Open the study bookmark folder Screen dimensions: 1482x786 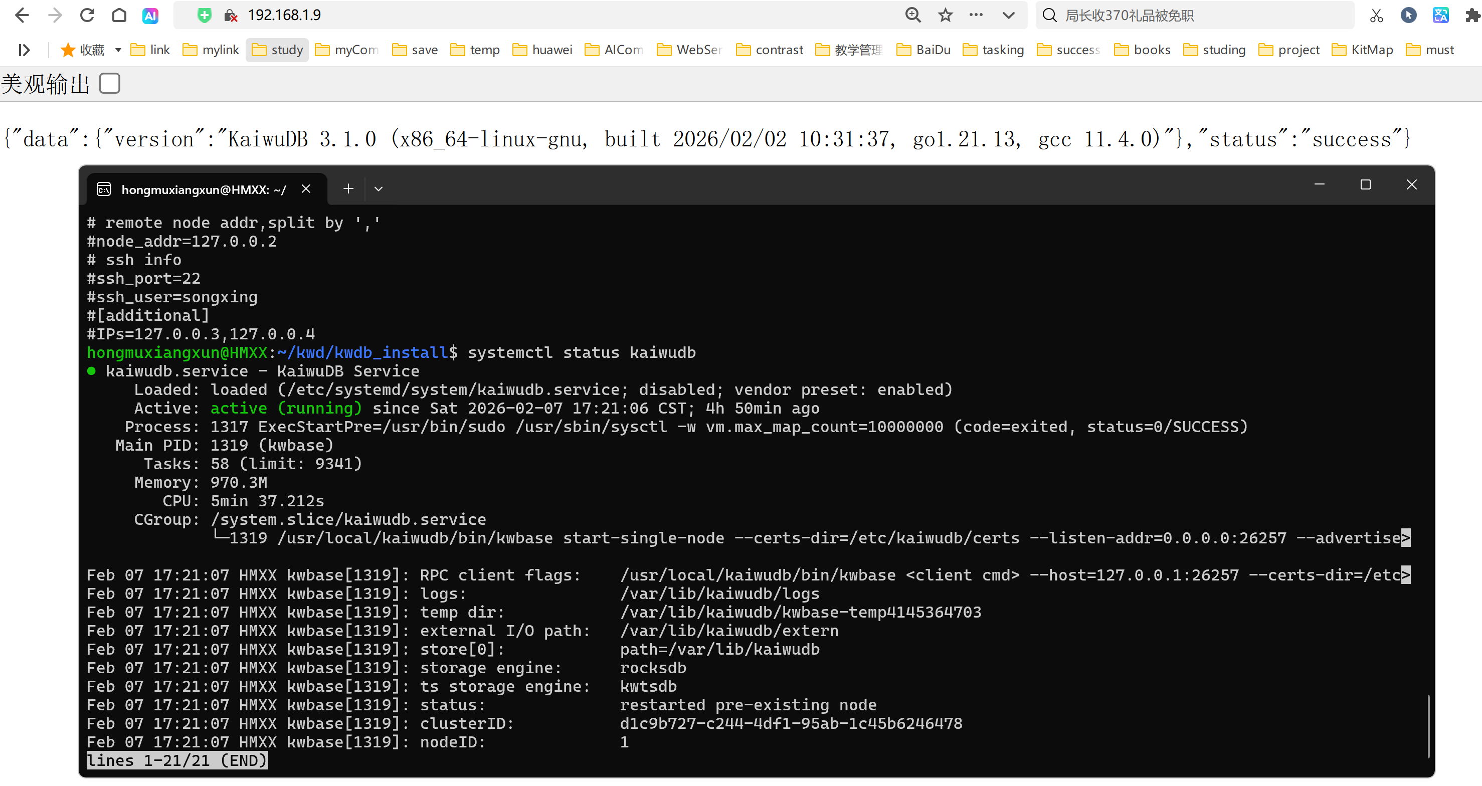coord(277,50)
